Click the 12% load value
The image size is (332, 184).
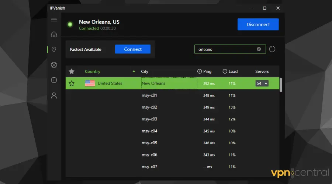point(232,119)
